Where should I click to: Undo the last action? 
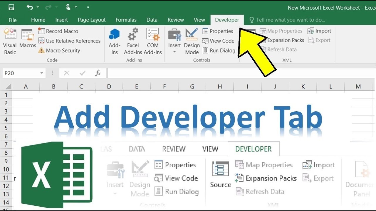(30, 7)
